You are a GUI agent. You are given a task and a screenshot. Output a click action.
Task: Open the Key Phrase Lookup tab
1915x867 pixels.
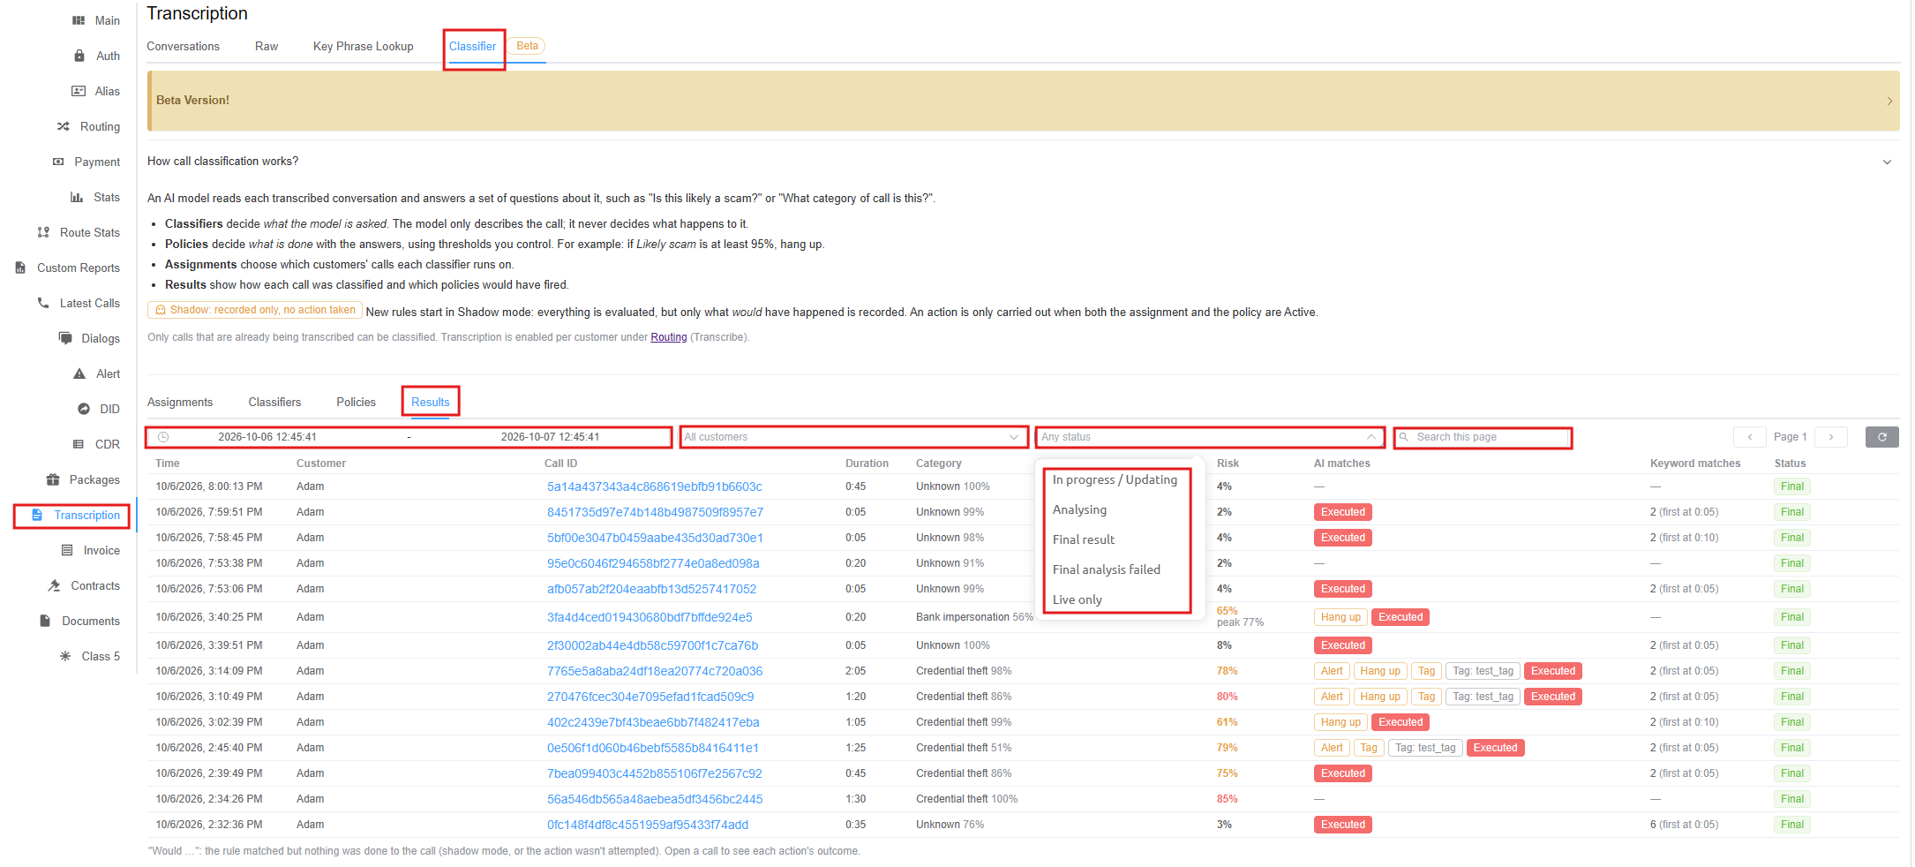click(x=363, y=46)
